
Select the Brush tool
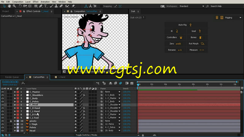(51, 6)
